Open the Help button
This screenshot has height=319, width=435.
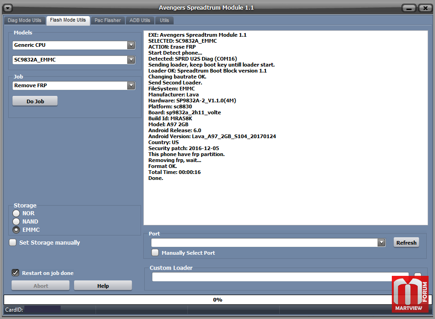pyautogui.click(x=103, y=286)
